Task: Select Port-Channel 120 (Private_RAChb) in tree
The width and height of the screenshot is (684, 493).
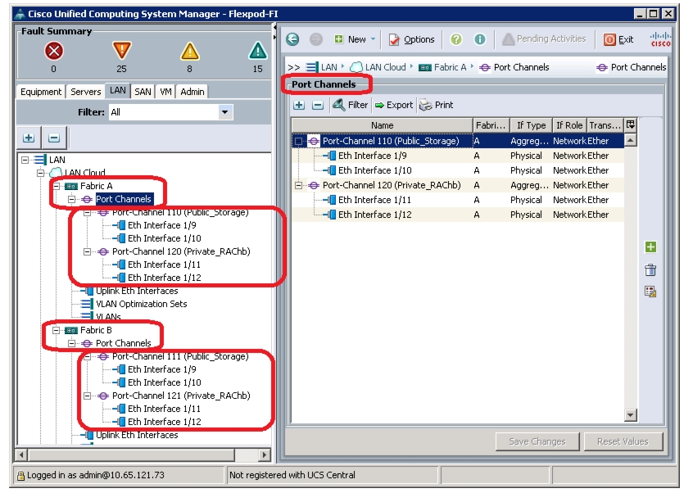Action: click(x=181, y=251)
